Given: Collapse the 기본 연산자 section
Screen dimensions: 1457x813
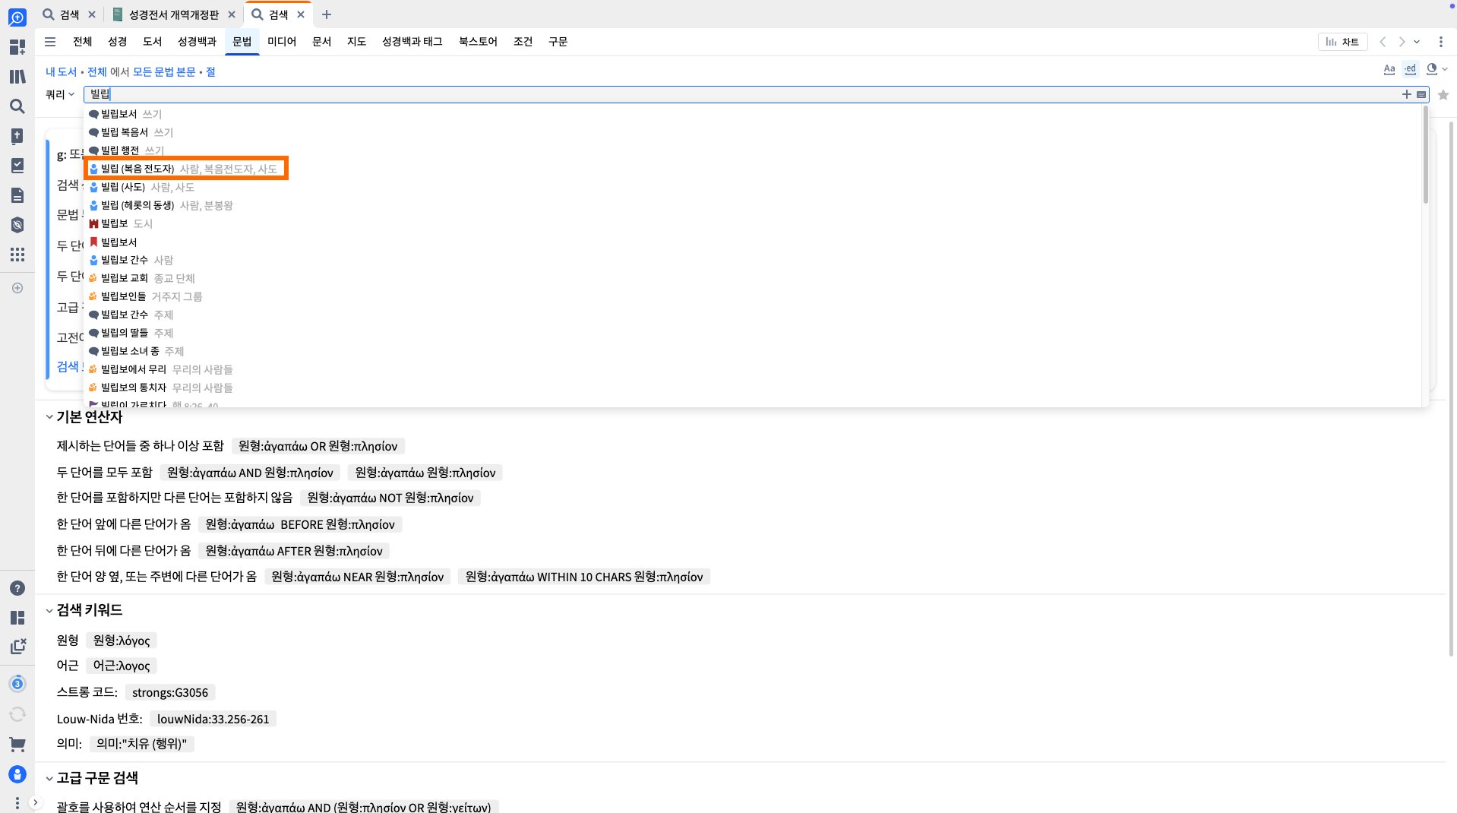Looking at the screenshot, I should [49, 417].
